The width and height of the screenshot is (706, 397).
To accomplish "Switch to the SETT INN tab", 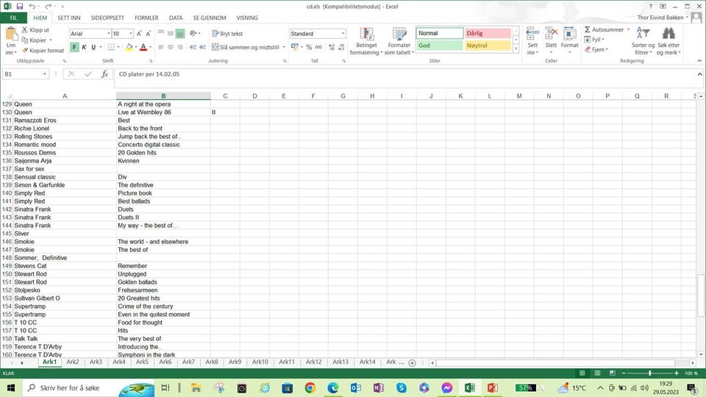I will (69, 18).
